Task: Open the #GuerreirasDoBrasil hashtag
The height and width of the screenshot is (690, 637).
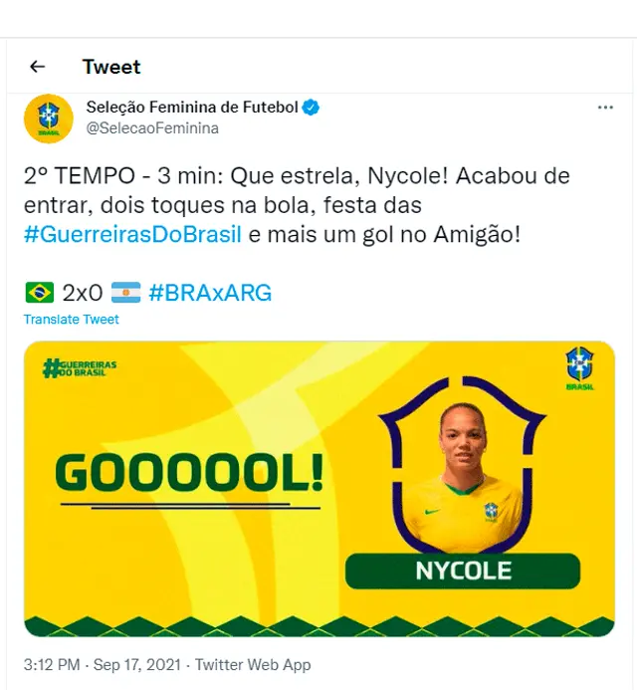Action: 133,236
